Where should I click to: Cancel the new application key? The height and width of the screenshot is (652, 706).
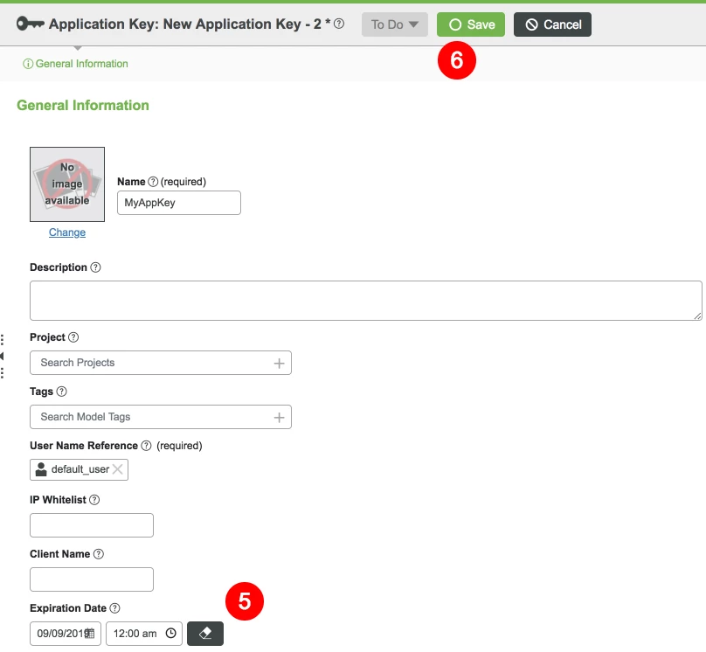pos(552,24)
